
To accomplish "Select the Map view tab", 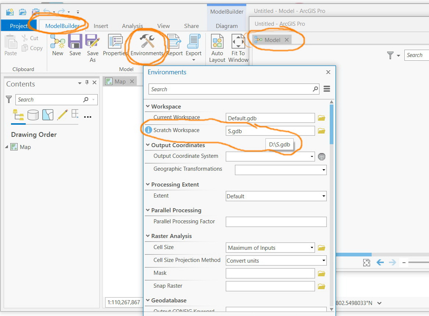I will 119,81.
